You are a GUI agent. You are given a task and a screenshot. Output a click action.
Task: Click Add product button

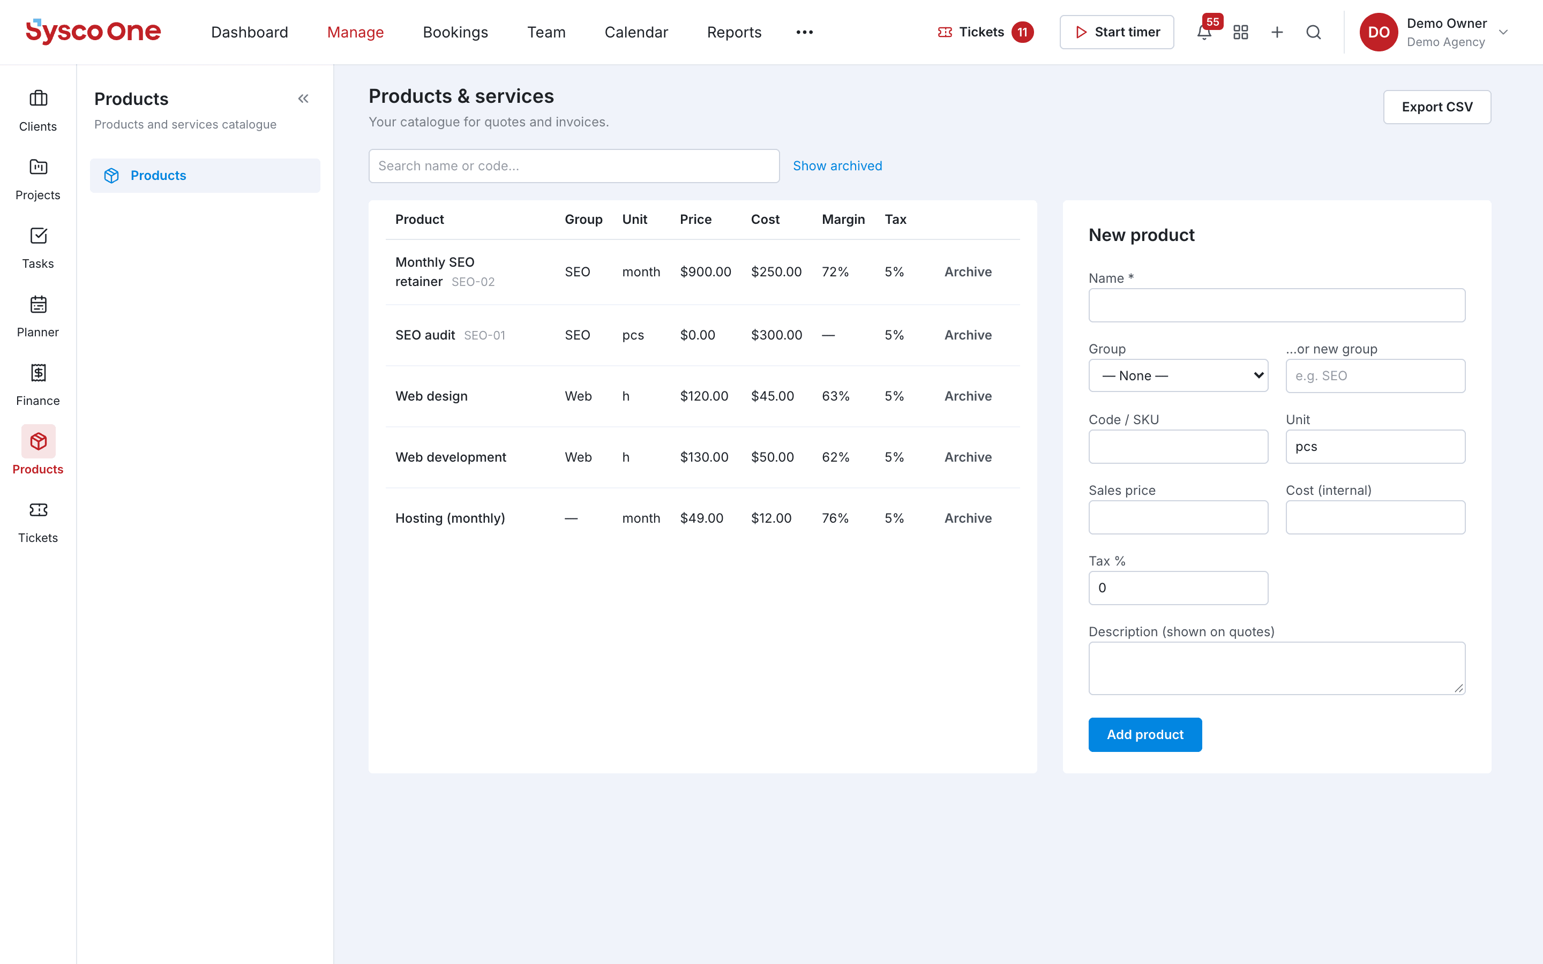pos(1144,734)
